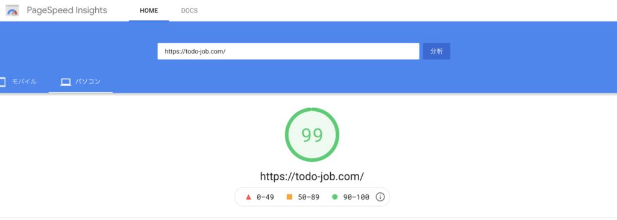Open the DOCS navigation tab
This screenshot has height=220, width=617.
click(x=189, y=11)
